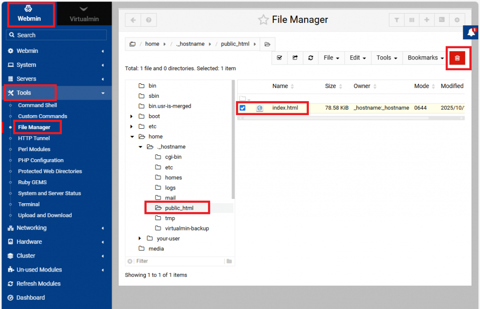Click the back arrow button
Screen dimensions: 480x309
click(133, 20)
